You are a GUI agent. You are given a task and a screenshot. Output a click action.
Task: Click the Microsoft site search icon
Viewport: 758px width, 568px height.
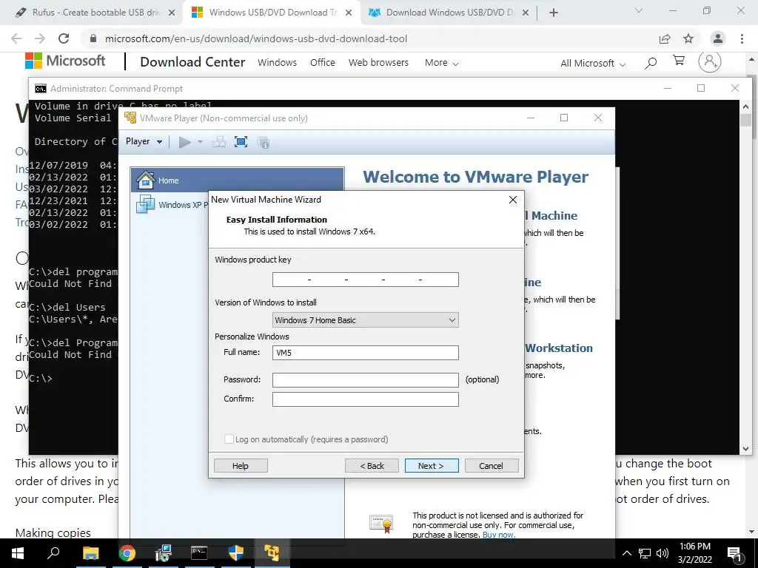(x=651, y=62)
